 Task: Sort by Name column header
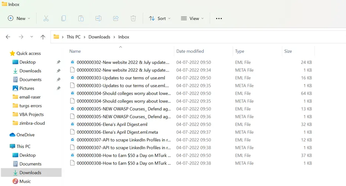click(x=75, y=51)
